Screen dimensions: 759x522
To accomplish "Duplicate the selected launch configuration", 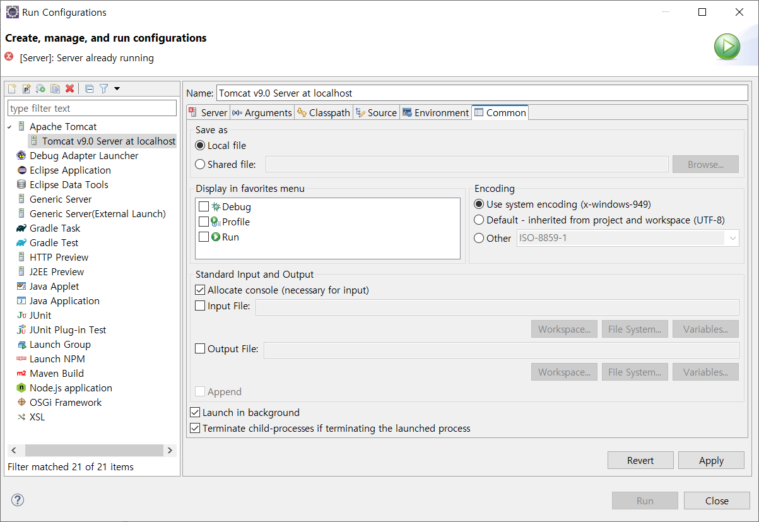I will pyautogui.click(x=56, y=89).
